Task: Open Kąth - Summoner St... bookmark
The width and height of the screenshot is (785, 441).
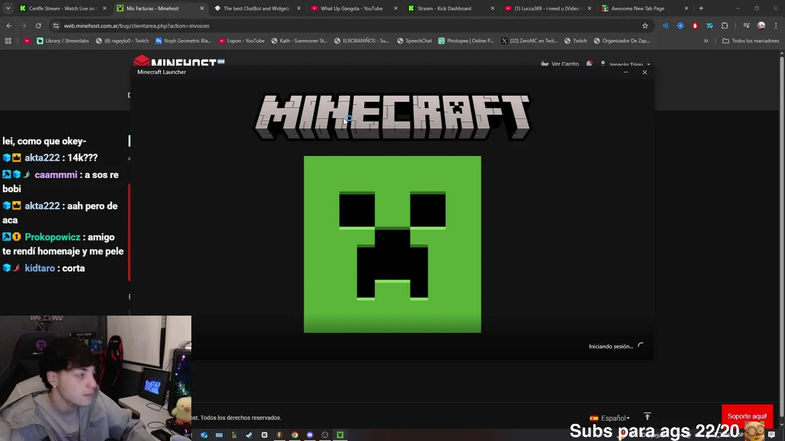Action: point(299,41)
